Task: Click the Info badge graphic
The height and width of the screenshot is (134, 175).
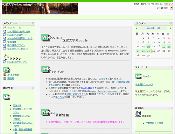Action: pos(46,69)
